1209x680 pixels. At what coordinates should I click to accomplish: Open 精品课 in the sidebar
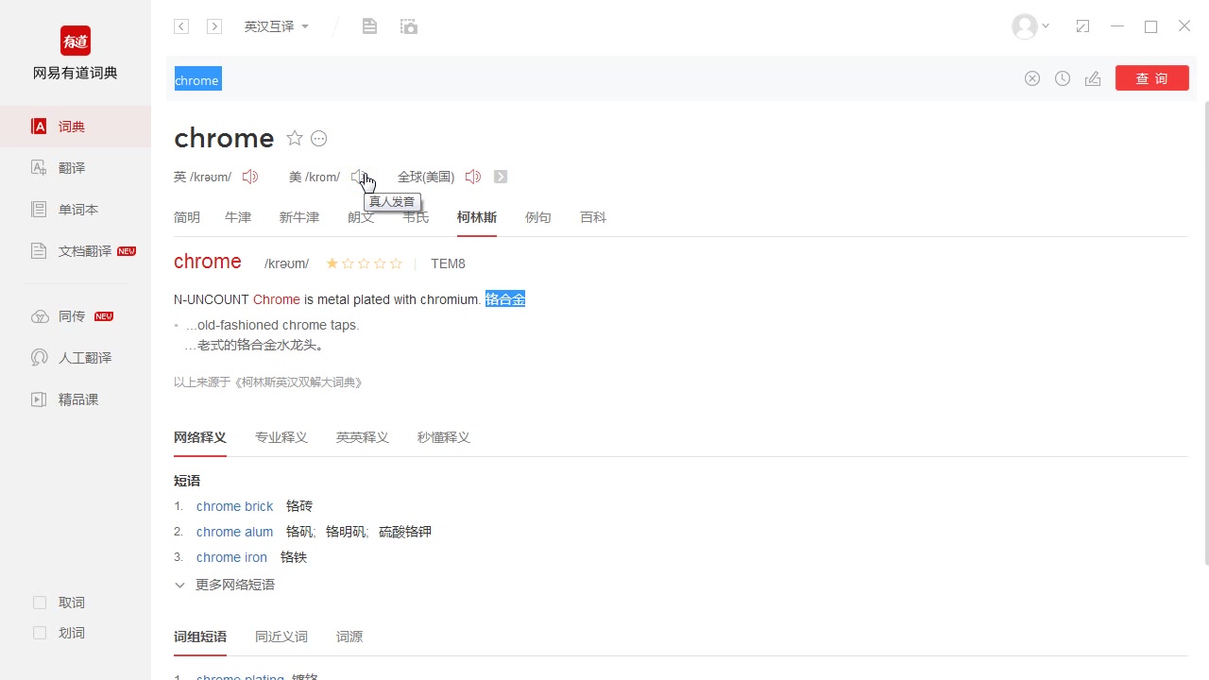pos(76,399)
